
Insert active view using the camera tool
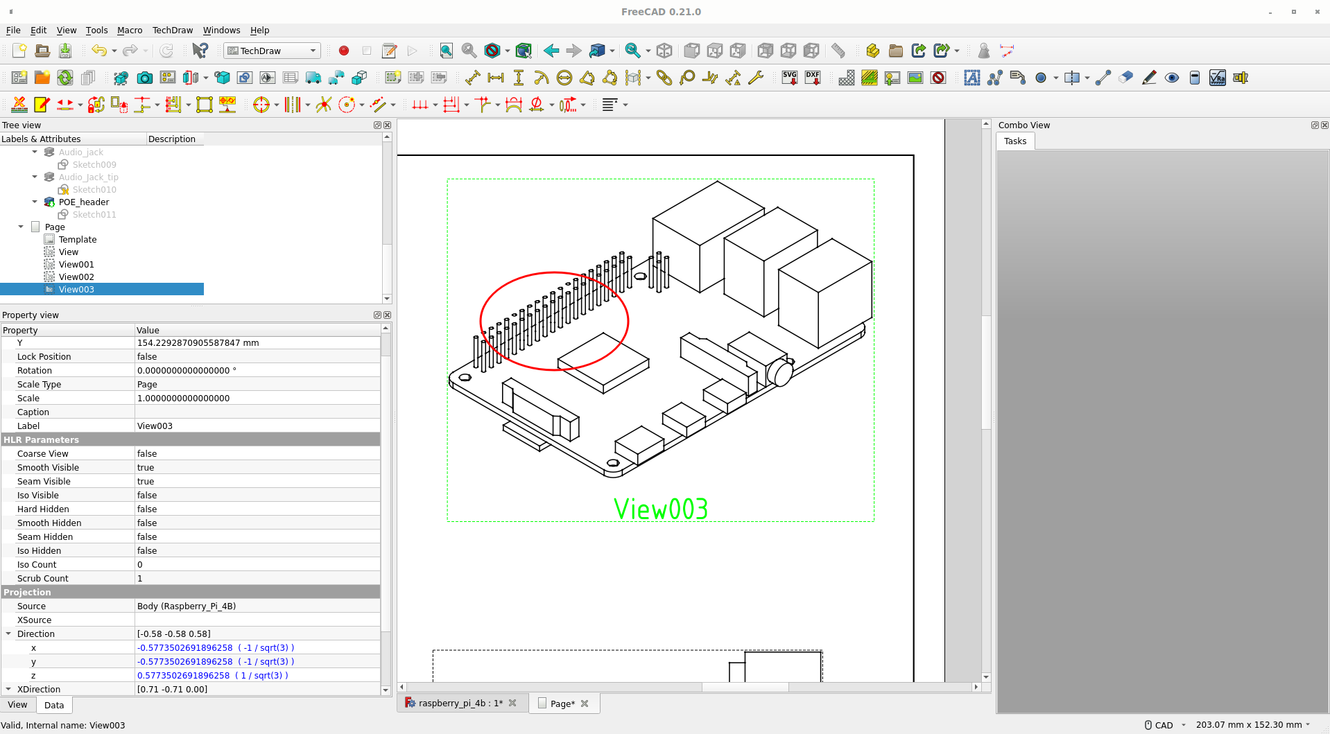pos(144,78)
